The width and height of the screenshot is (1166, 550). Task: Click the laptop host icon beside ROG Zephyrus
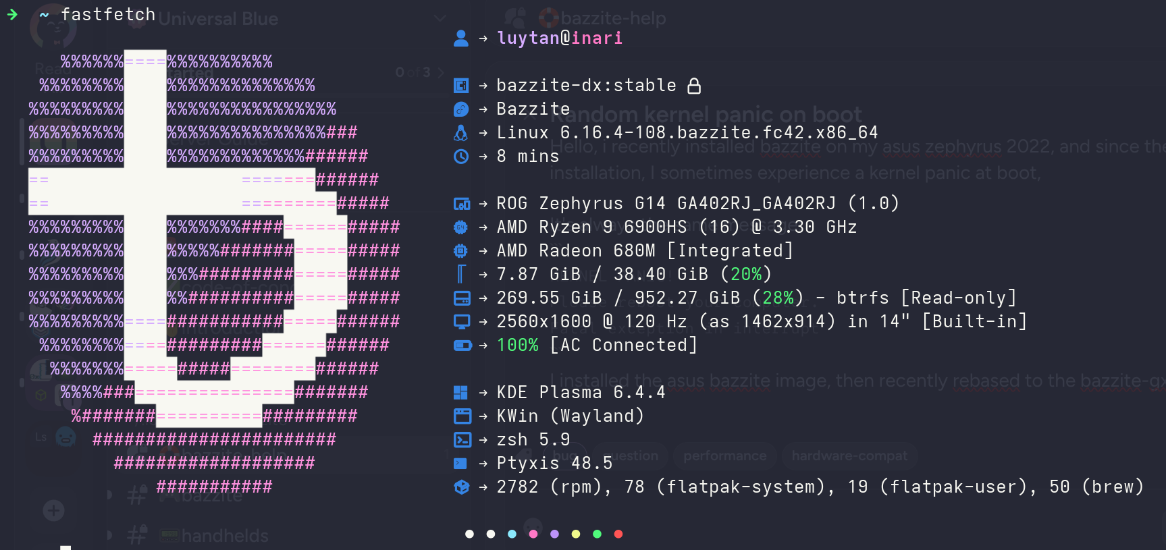coord(462,204)
